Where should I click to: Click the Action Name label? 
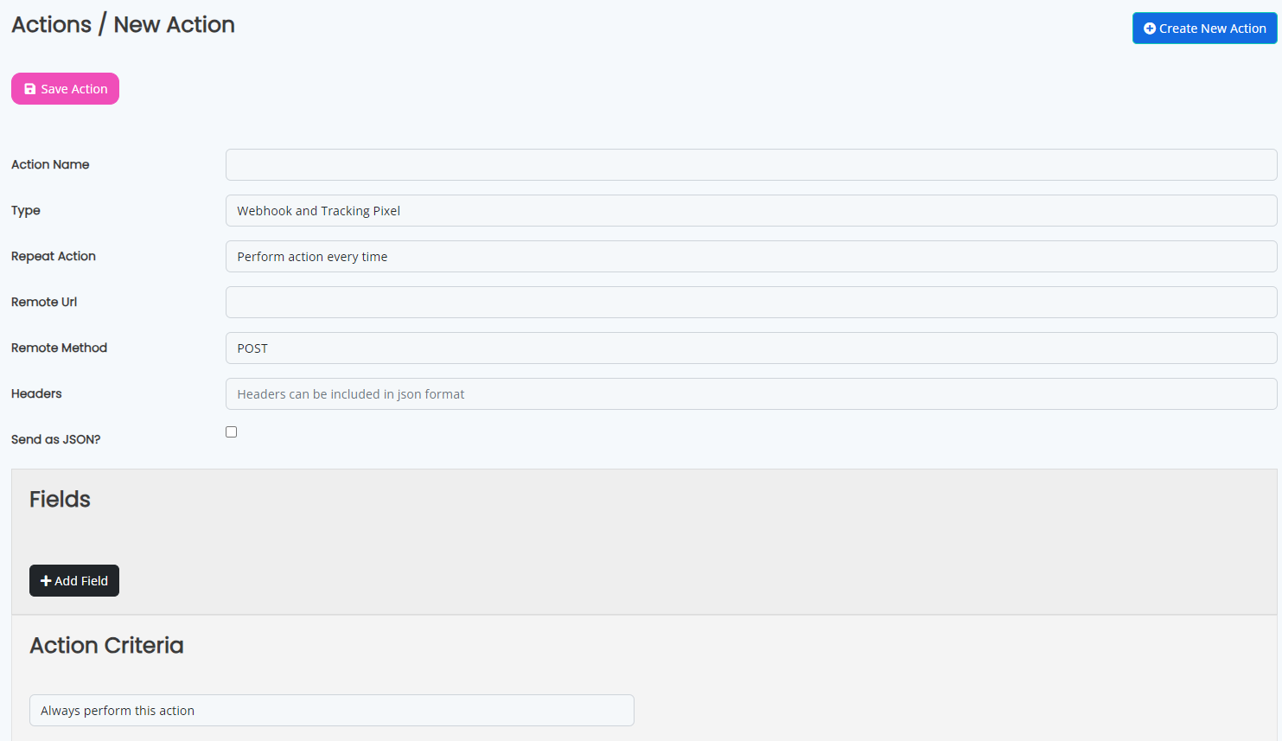(50, 164)
